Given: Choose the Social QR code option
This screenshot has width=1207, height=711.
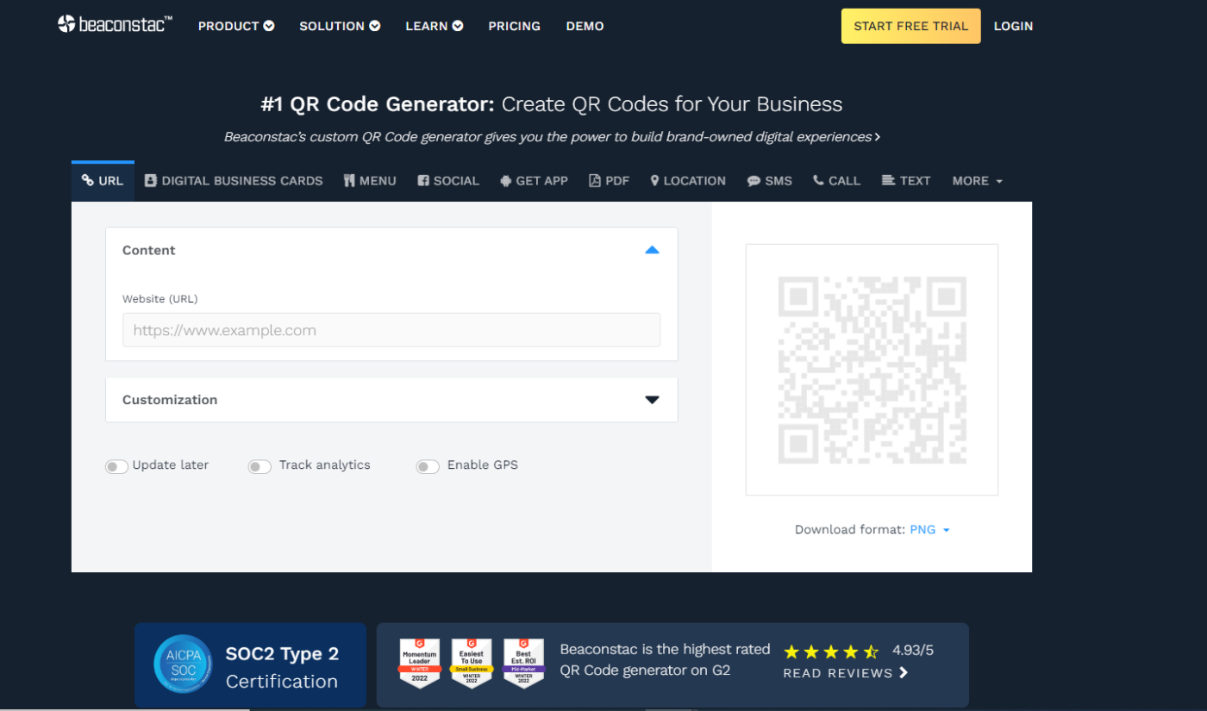Looking at the screenshot, I should pos(447,180).
